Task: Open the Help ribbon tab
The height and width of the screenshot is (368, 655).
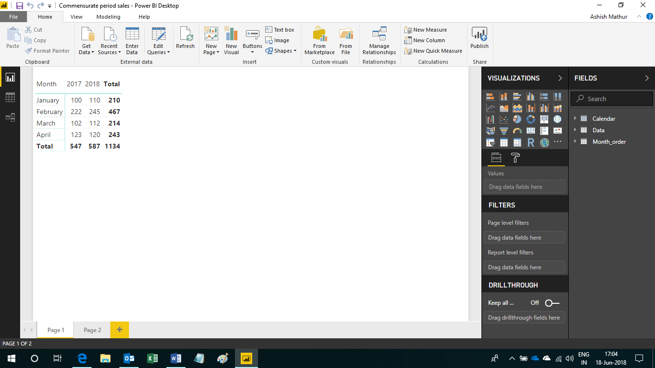Action: pyautogui.click(x=144, y=17)
